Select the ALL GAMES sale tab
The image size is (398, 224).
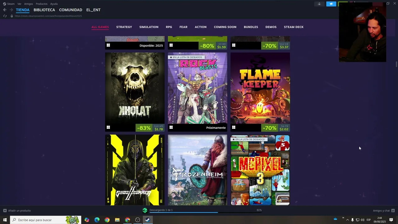(x=100, y=27)
